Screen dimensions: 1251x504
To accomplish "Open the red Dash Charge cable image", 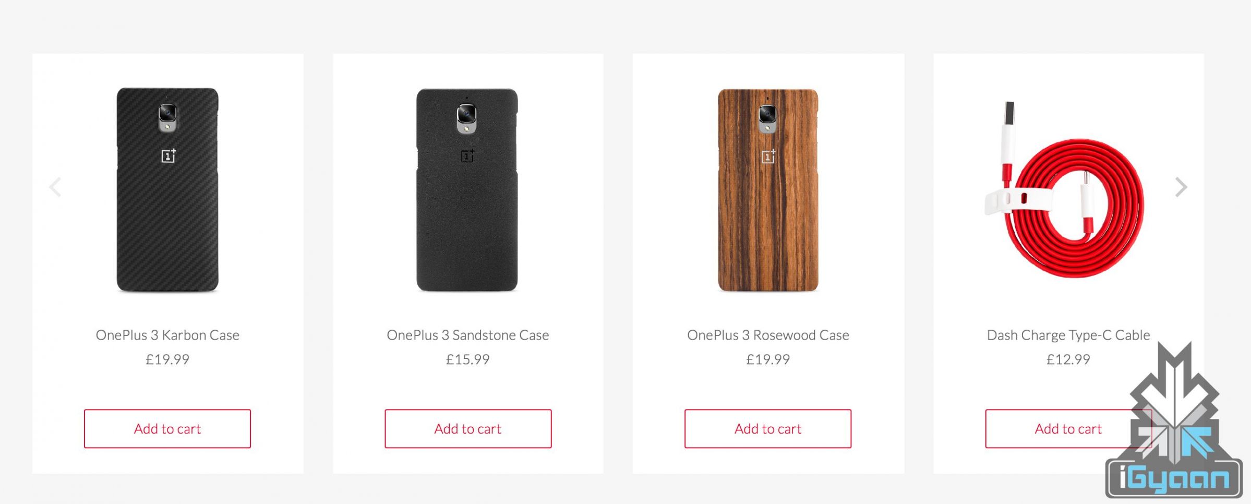I will click(x=1064, y=189).
